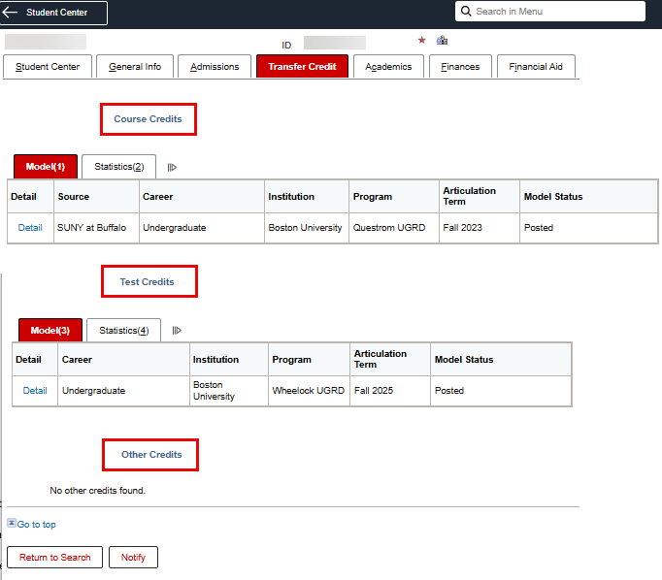Click the Wheelock UGRD program cell
662x580 pixels.
pos(309,391)
